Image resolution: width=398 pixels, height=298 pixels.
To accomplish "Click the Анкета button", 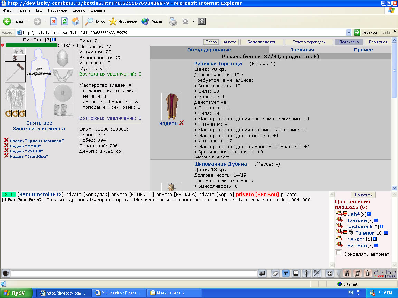I will click(230, 42).
